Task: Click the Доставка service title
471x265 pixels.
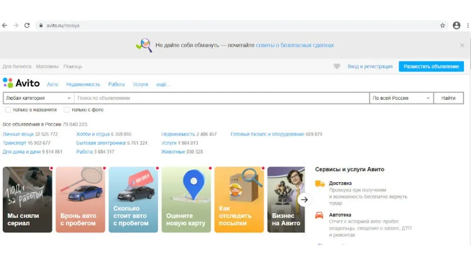Action: tap(340, 183)
